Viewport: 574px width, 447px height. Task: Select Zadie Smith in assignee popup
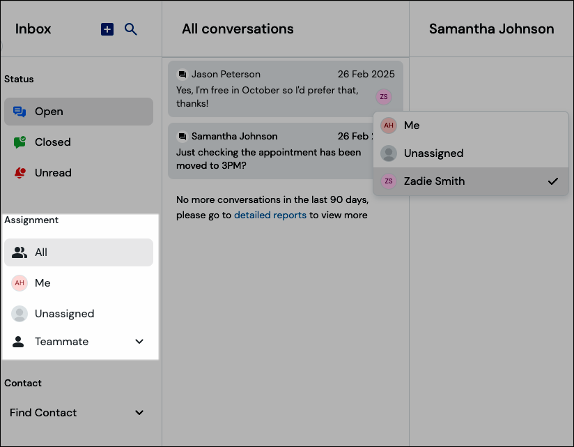pos(471,181)
